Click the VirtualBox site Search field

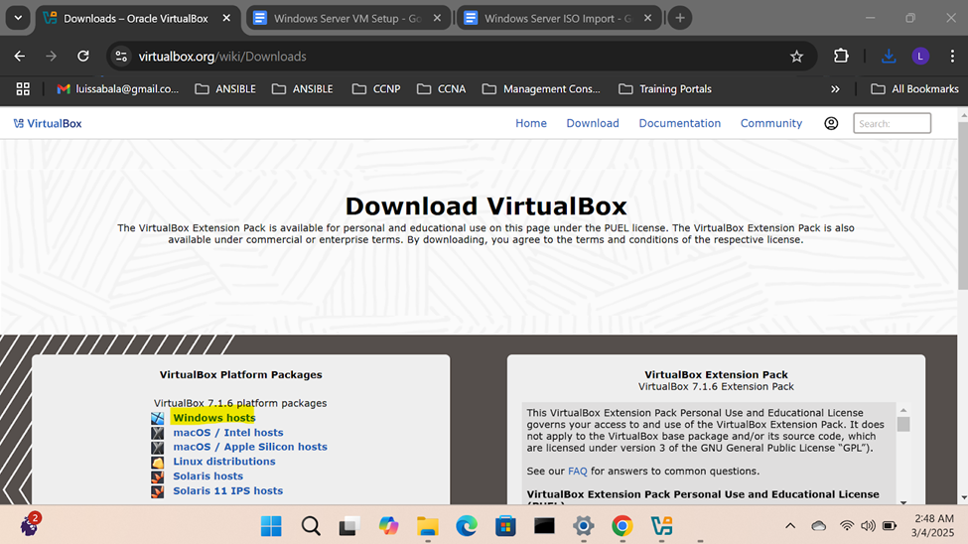tap(893, 123)
